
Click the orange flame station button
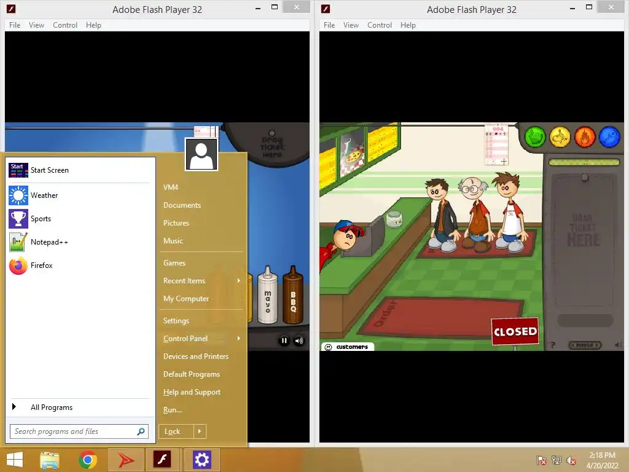point(585,136)
